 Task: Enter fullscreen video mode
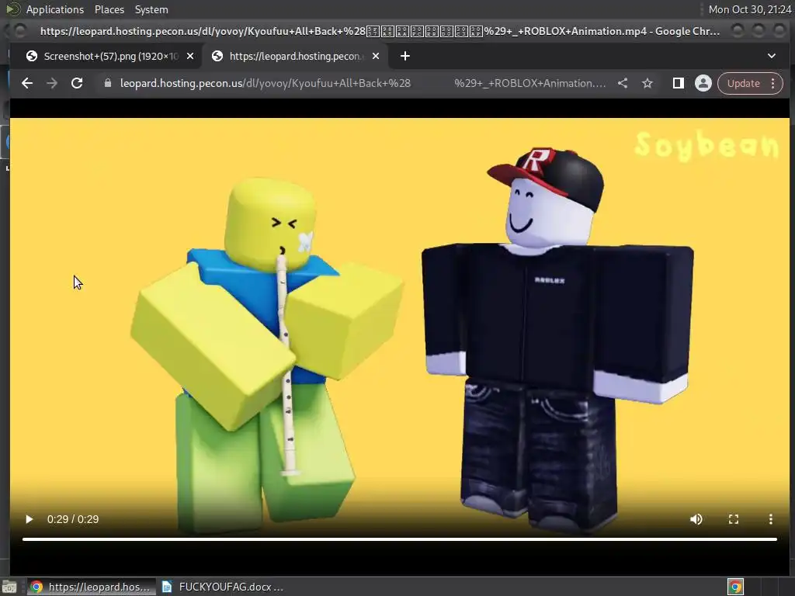733,519
